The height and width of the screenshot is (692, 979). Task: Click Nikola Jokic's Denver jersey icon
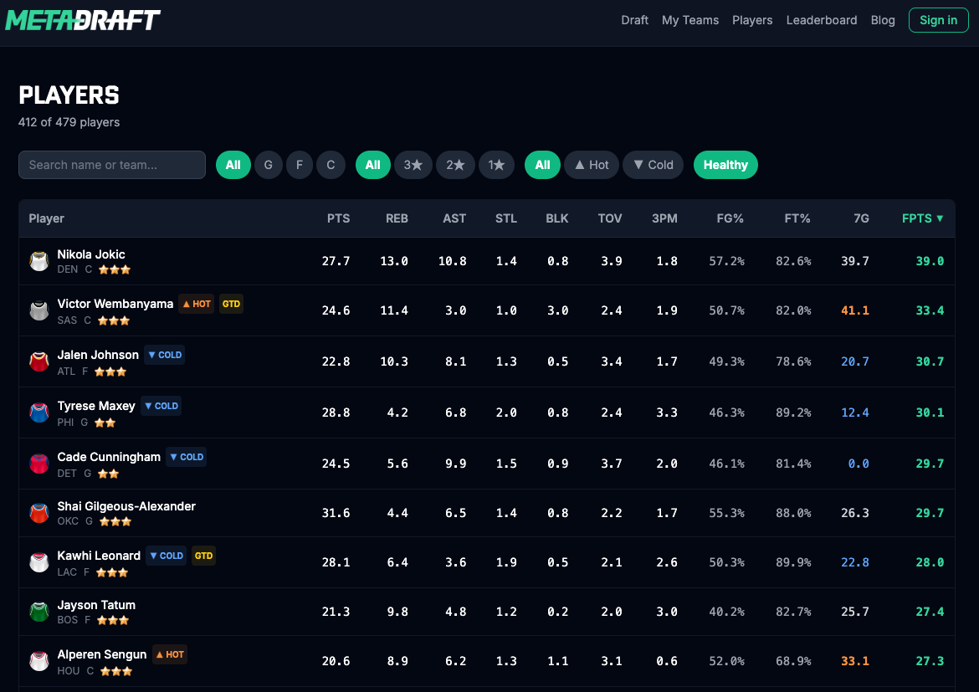[38, 261]
